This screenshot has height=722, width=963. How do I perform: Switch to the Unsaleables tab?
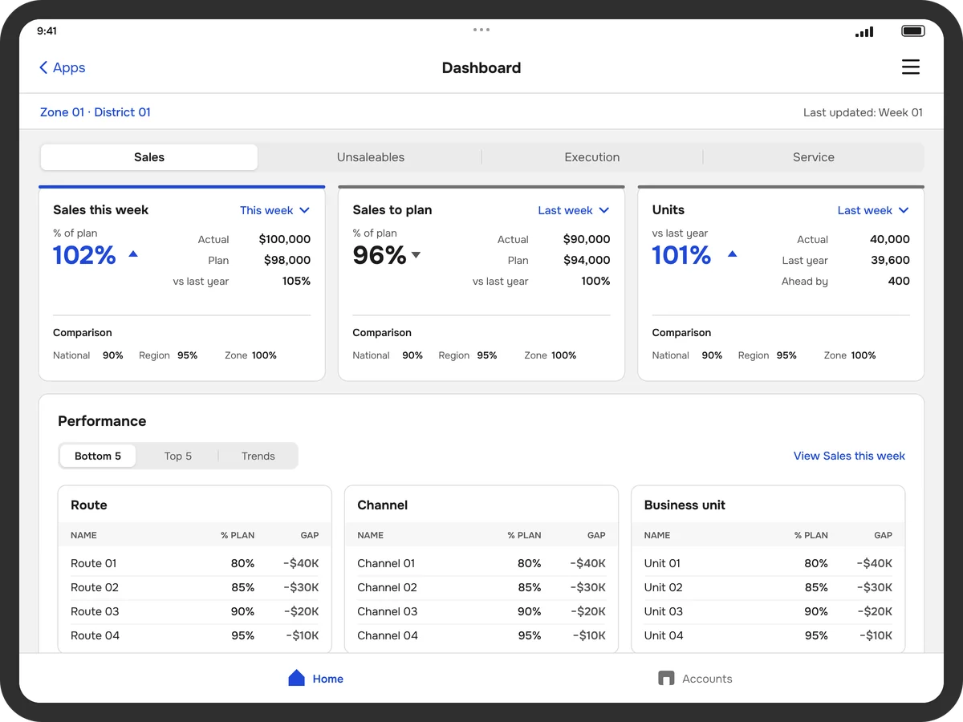tap(371, 157)
